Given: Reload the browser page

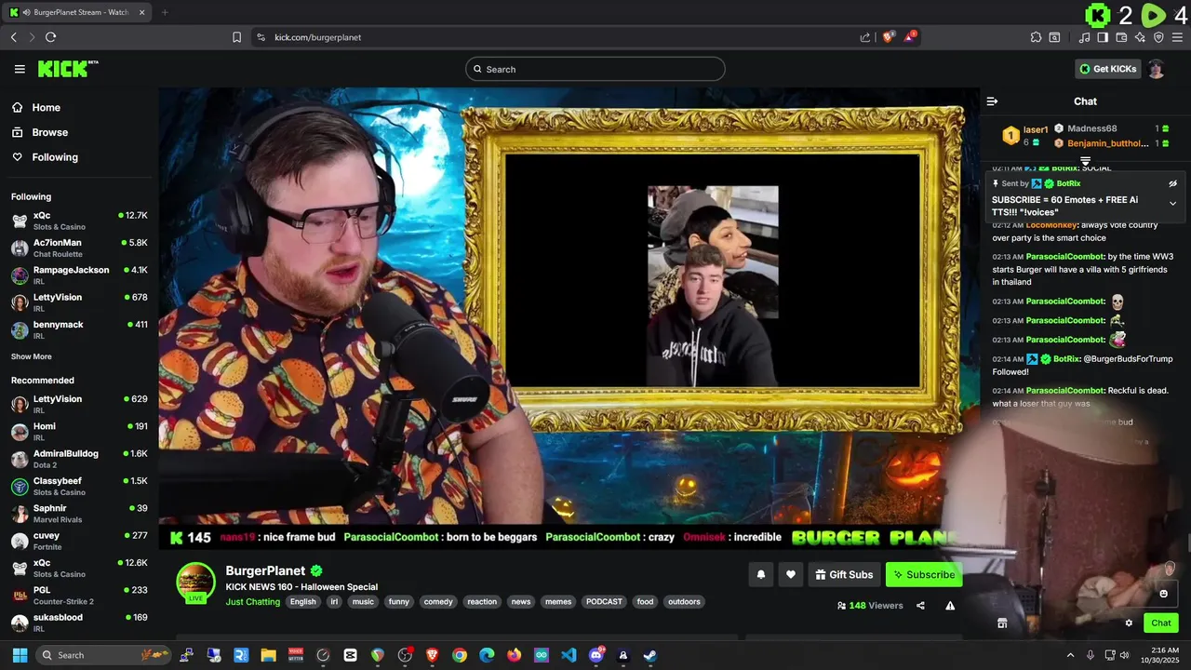Looking at the screenshot, I should [x=50, y=37].
